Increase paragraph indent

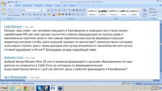coord(77,10)
